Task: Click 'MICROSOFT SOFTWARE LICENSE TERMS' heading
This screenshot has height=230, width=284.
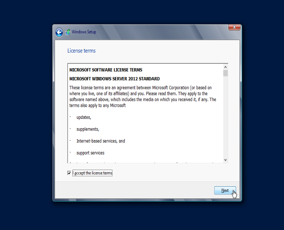Action: 106,70
